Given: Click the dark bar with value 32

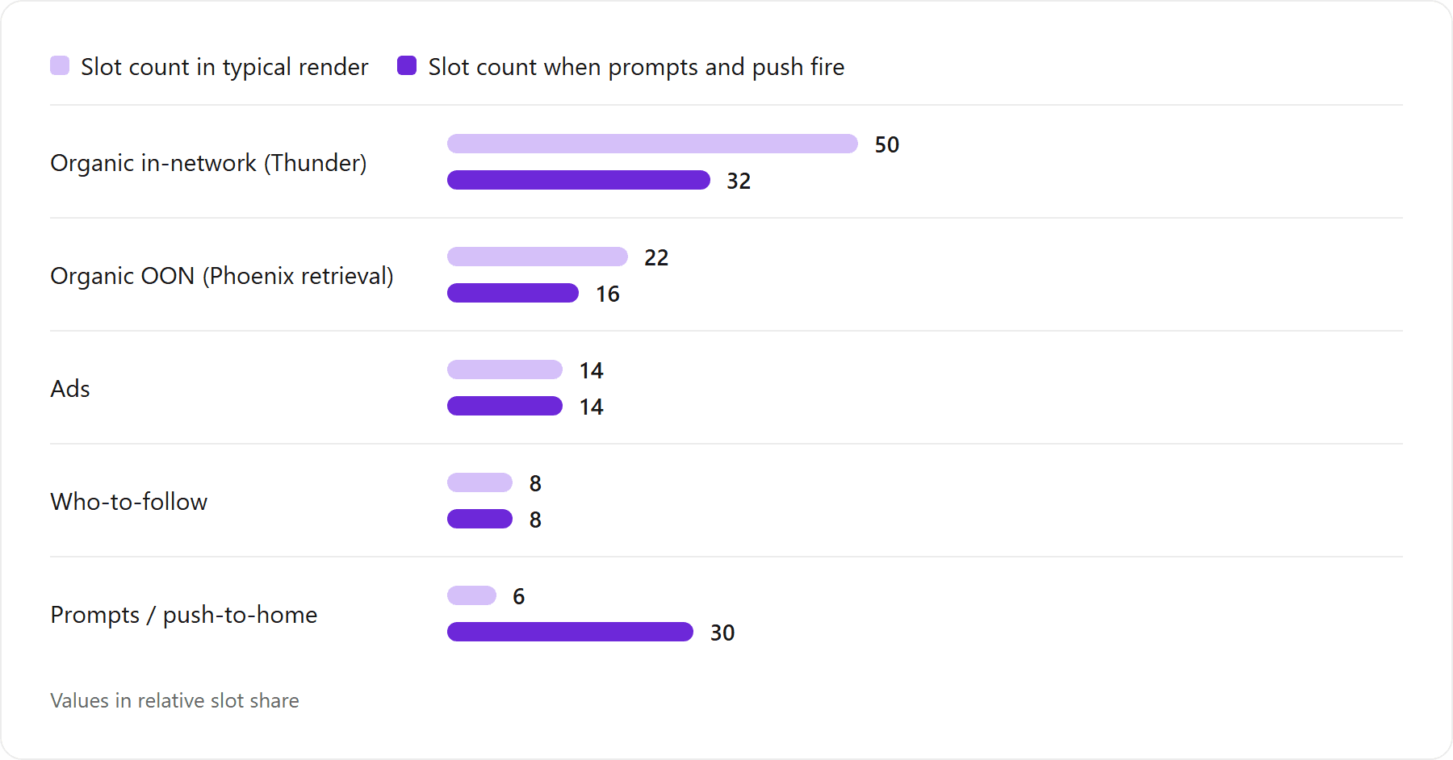Looking at the screenshot, I should pos(579,180).
